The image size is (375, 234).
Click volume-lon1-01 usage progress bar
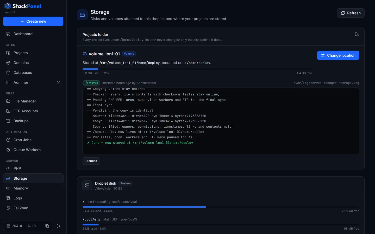(197, 69)
